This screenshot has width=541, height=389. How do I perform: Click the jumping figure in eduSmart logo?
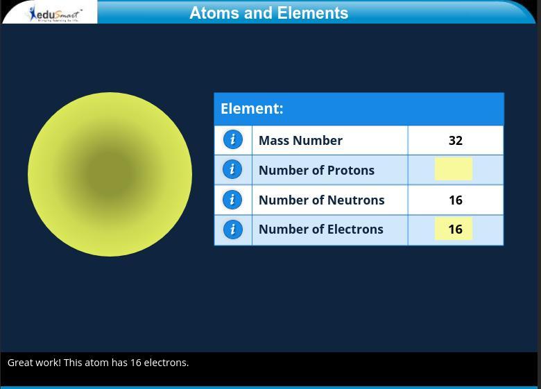point(33,12)
